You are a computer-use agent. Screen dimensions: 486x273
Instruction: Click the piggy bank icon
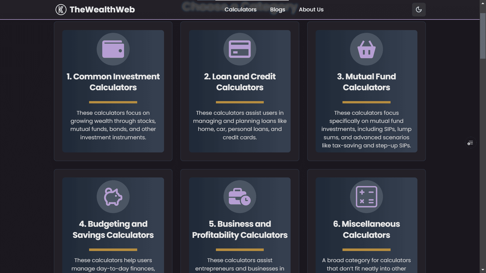113,197
